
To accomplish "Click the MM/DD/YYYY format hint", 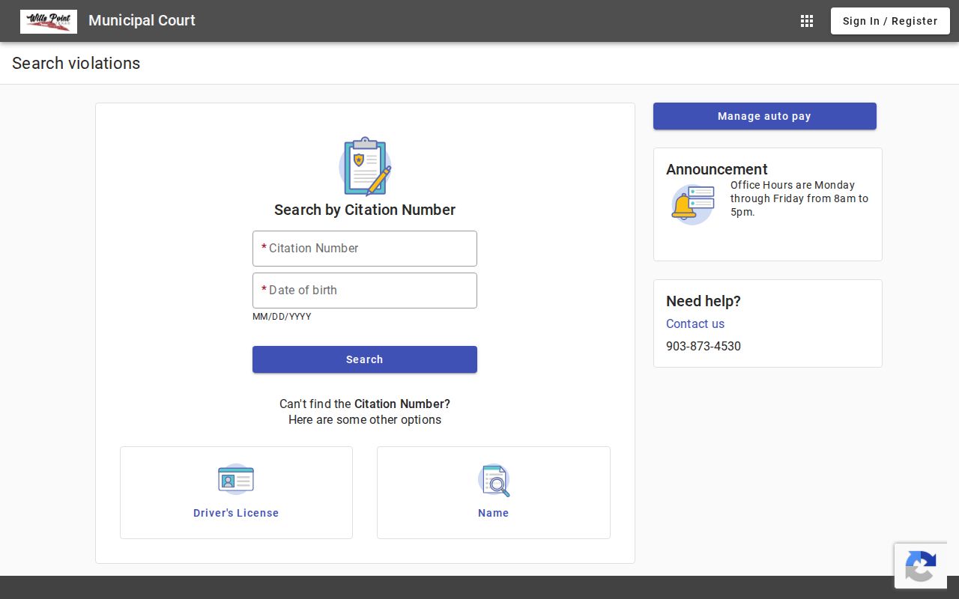I will [x=282, y=317].
